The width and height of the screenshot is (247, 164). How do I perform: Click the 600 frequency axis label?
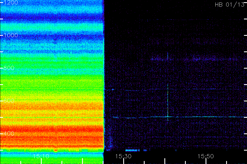tap(9, 101)
